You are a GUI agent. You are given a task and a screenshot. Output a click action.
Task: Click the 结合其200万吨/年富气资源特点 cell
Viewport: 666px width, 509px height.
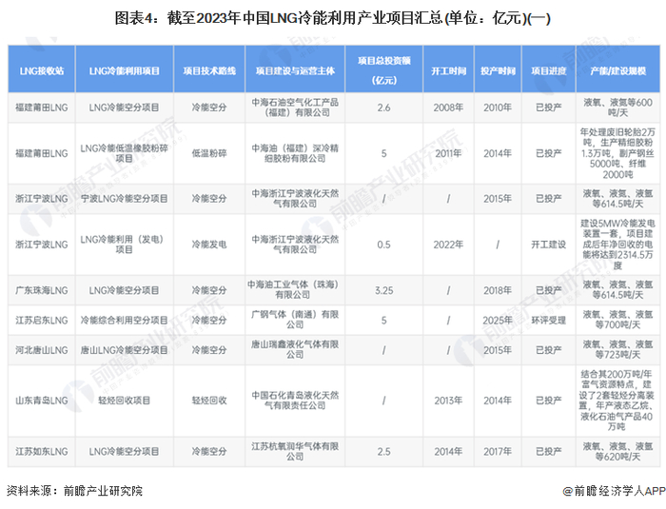coord(618,401)
